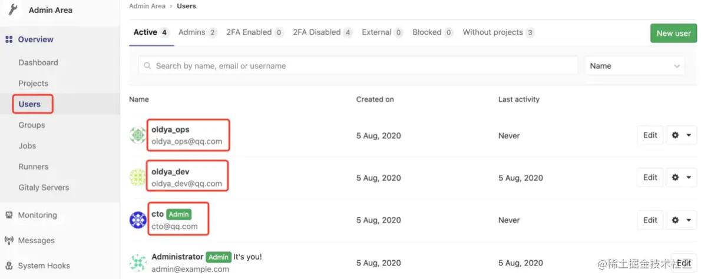Click the Messages broadcast icon
Viewport: 701px width, 279px height.
[x=9, y=241]
